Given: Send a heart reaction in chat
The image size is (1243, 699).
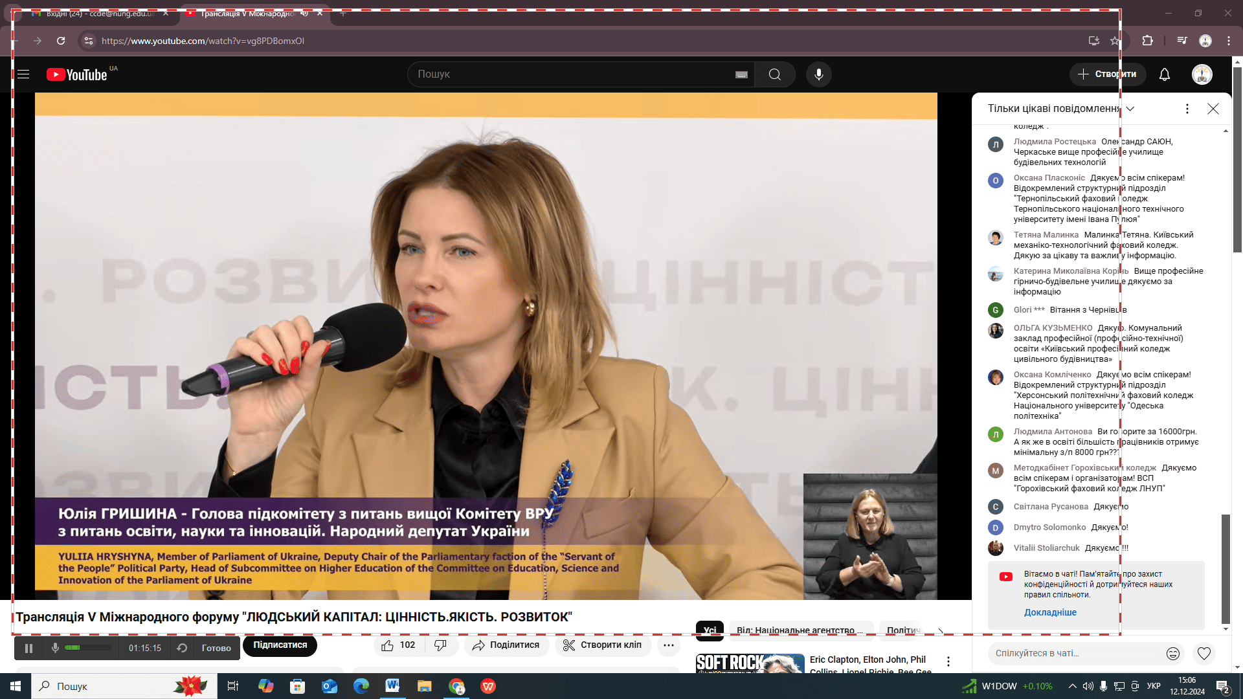Looking at the screenshot, I should [x=1204, y=654].
